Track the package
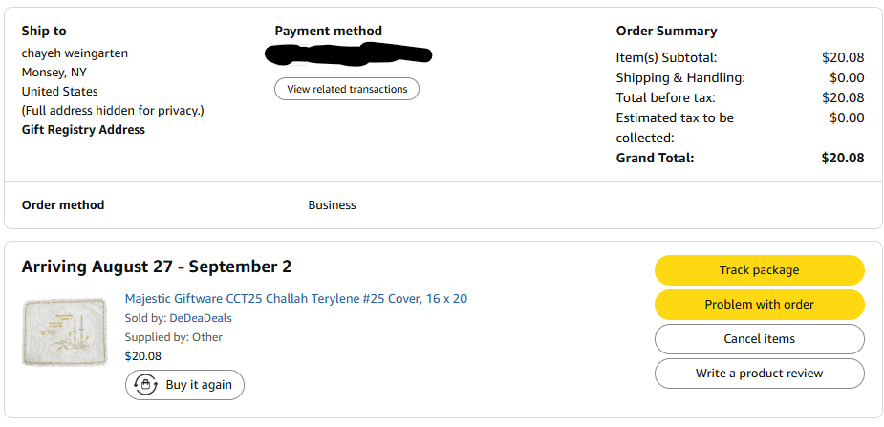The height and width of the screenshot is (427, 884). pyautogui.click(x=759, y=270)
